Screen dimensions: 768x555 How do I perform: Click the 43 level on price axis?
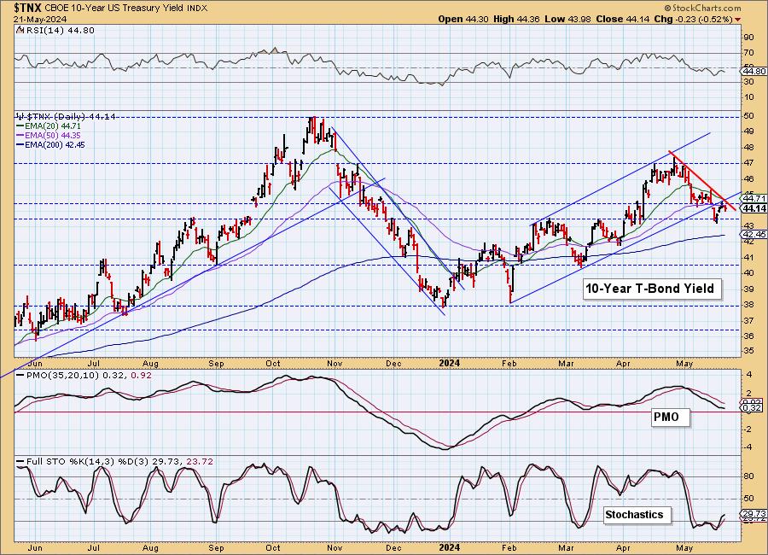pyautogui.click(x=749, y=225)
